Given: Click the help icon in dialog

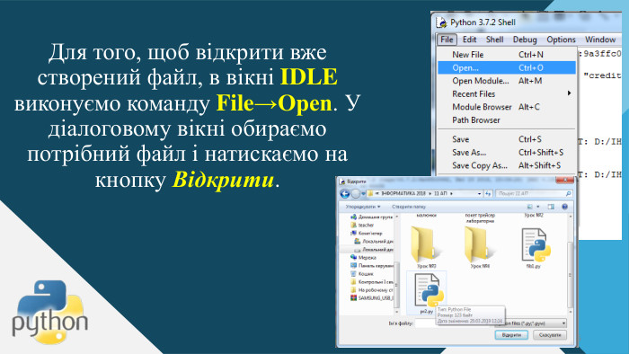Looking at the screenshot, I should coord(565,207).
